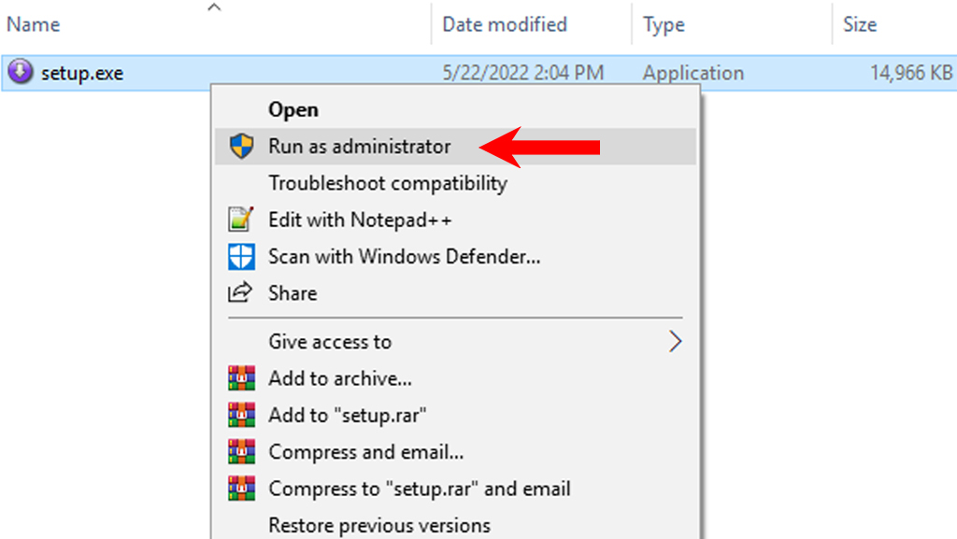Click the setup.exe purple installer icon
The height and width of the screenshot is (539, 957).
click(21, 72)
